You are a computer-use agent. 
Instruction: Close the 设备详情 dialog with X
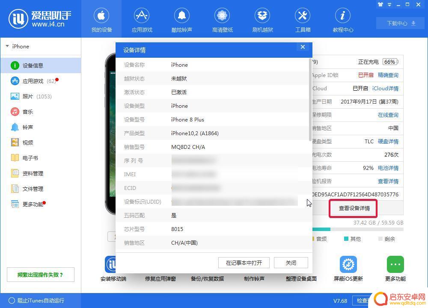(x=303, y=47)
